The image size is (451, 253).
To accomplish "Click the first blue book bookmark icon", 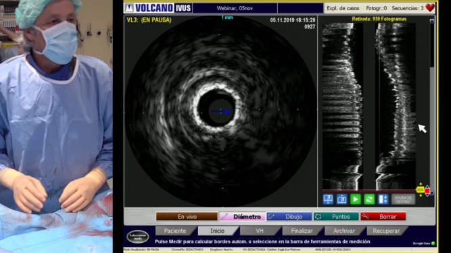I will coord(328,199).
